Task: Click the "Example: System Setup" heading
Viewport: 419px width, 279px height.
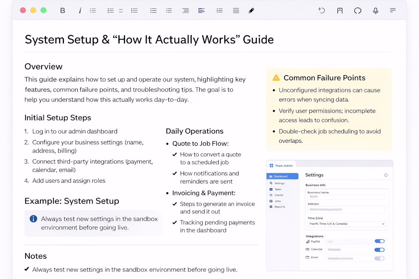Action: coord(72,201)
